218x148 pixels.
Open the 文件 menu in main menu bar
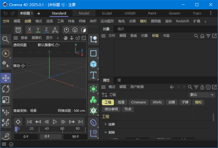6,21
